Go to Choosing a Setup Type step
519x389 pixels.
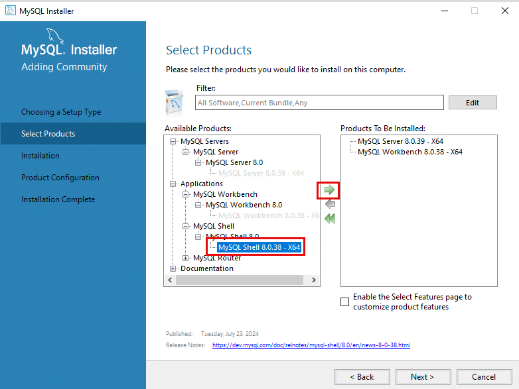pyautogui.click(x=61, y=112)
